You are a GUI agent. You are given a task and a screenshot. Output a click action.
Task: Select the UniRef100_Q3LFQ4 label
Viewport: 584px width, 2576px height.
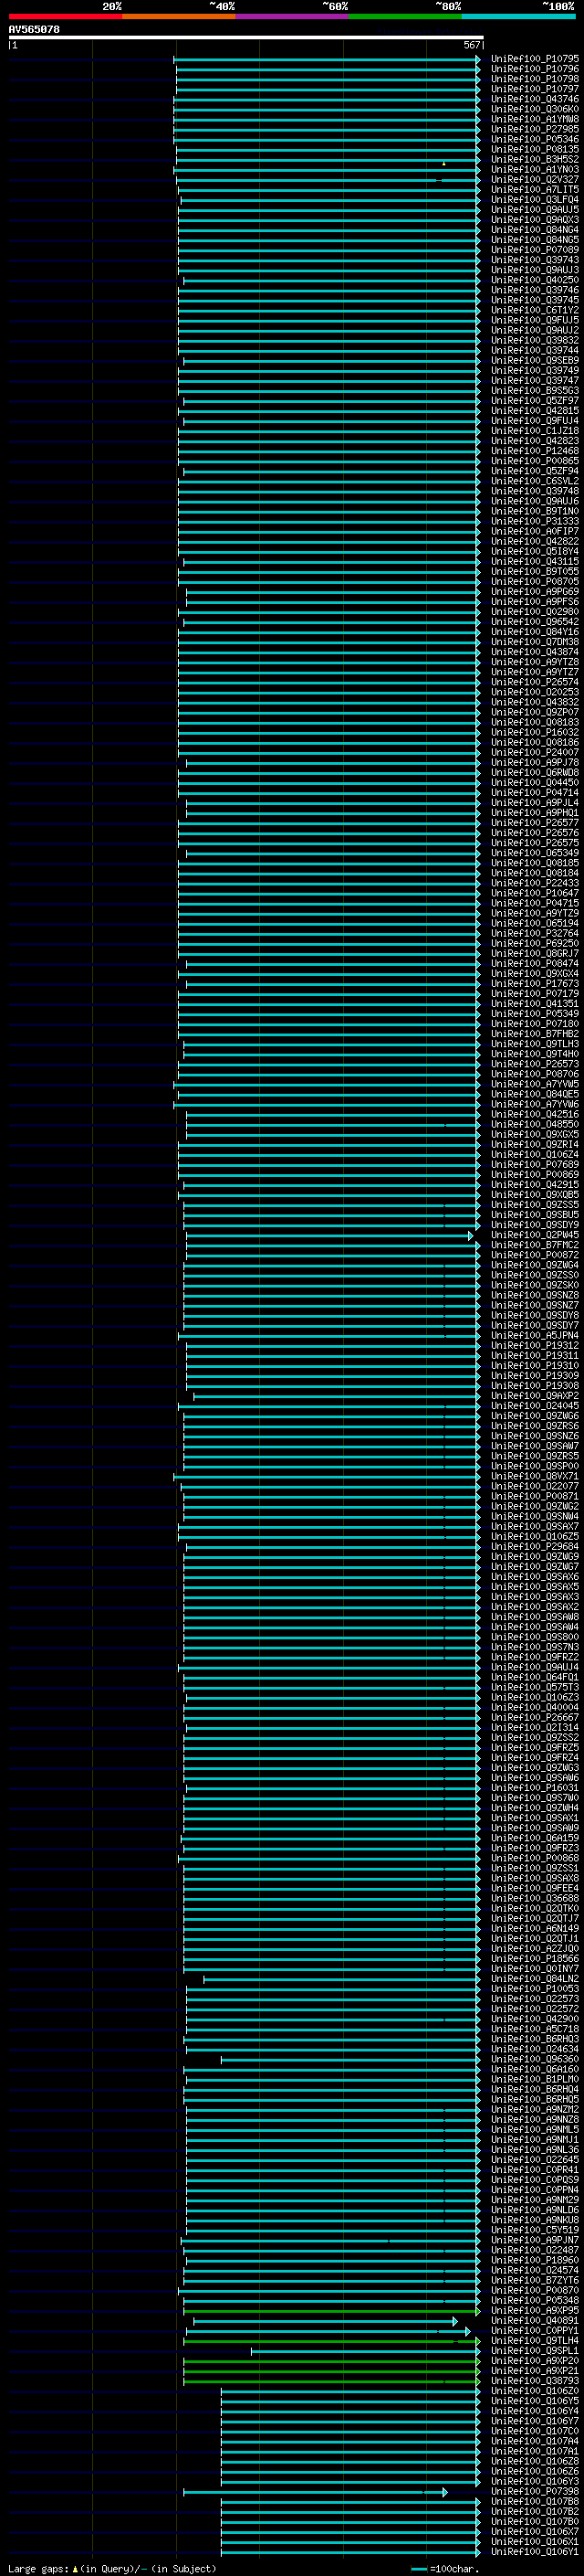pyautogui.click(x=534, y=199)
